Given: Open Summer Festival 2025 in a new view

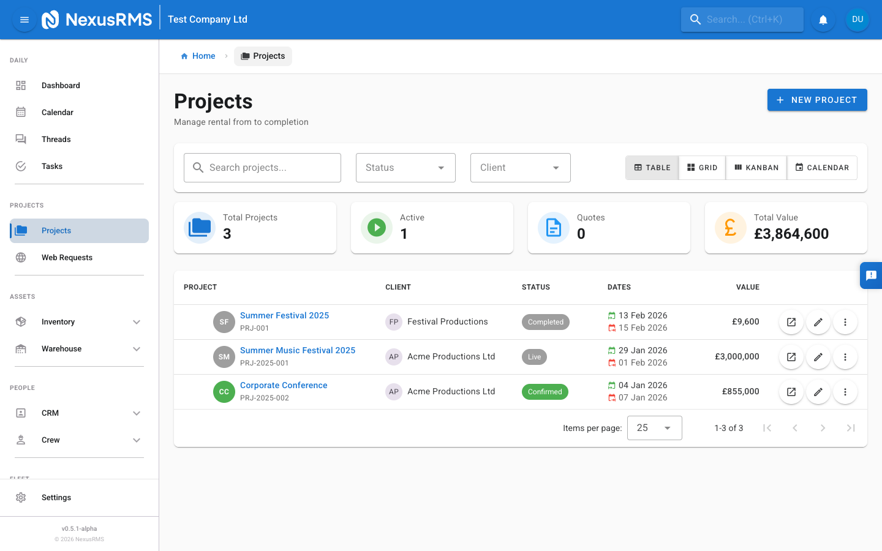Looking at the screenshot, I should click(791, 321).
